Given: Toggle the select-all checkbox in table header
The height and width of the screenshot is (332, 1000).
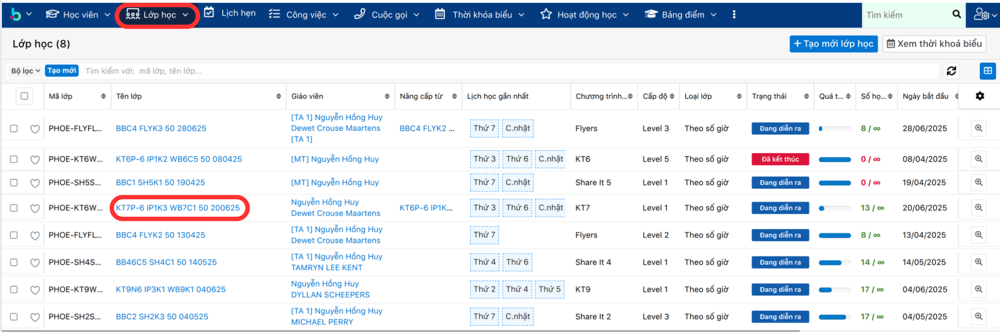Looking at the screenshot, I should point(24,96).
